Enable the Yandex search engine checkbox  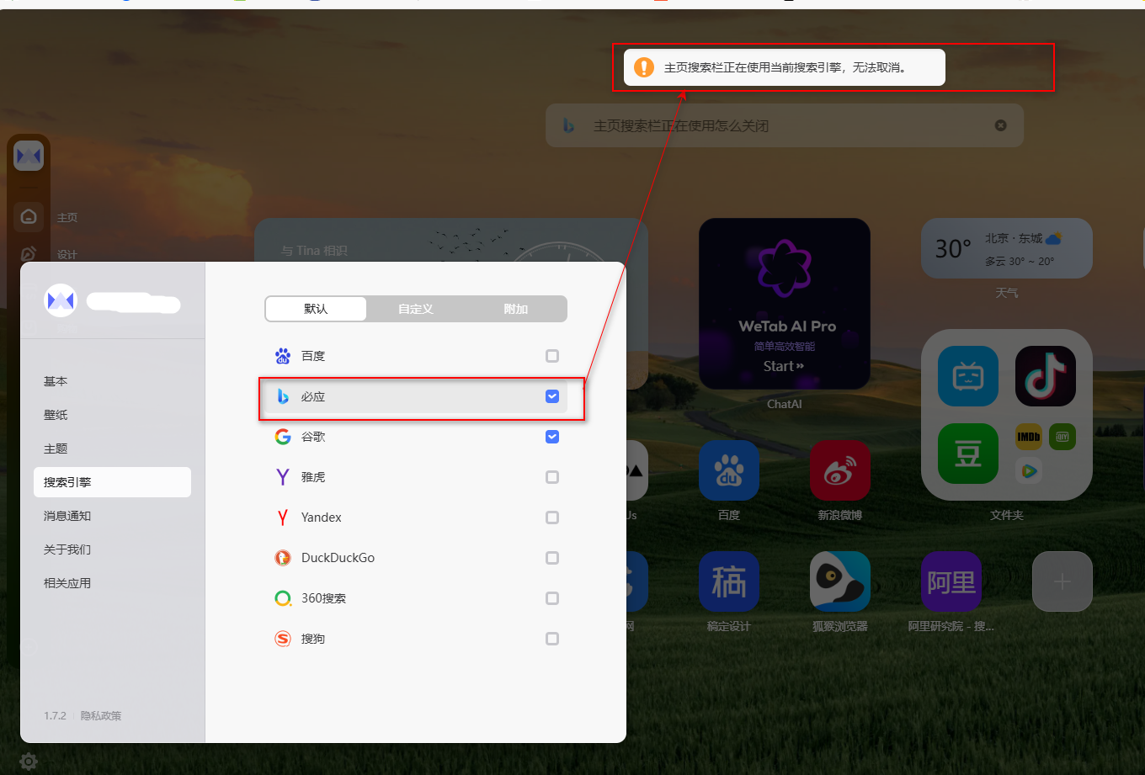(x=552, y=518)
